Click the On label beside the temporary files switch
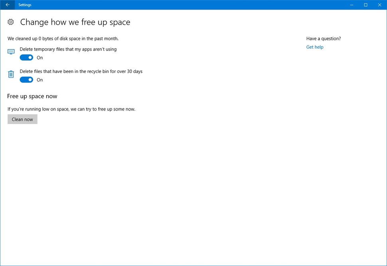The image size is (387, 266). click(39, 57)
